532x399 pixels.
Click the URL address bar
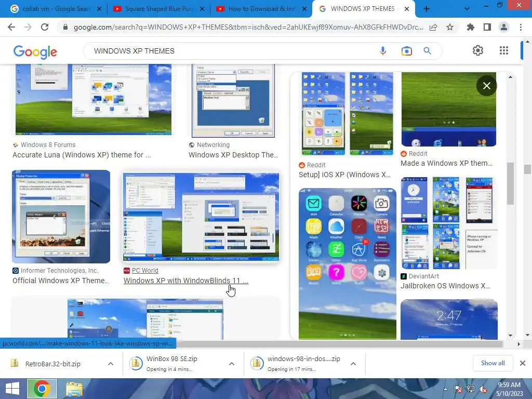[248, 27]
